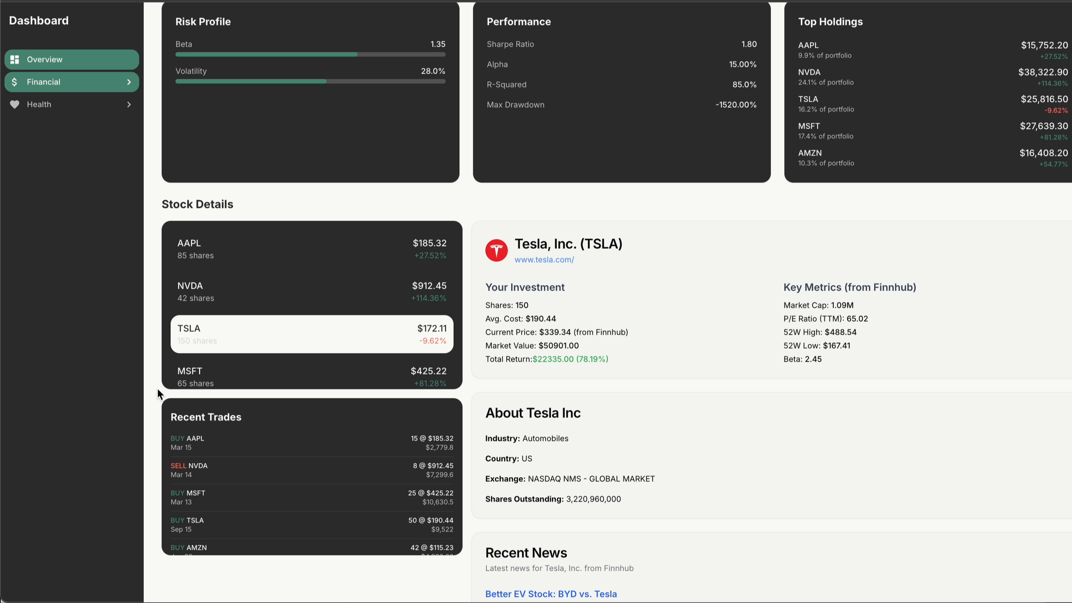Expand the Health menu chevron
Image resolution: width=1072 pixels, height=603 pixels.
(129, 105)
